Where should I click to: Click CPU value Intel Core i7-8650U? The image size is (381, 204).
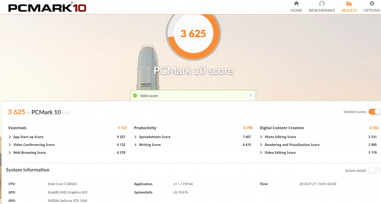tap(63, 184)
